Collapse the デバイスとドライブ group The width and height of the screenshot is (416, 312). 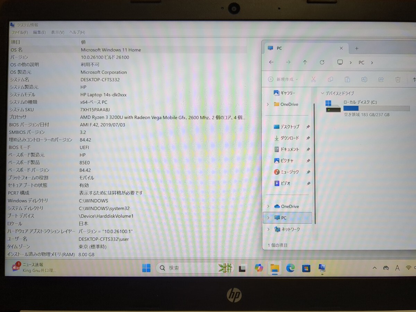pos(323,93)
